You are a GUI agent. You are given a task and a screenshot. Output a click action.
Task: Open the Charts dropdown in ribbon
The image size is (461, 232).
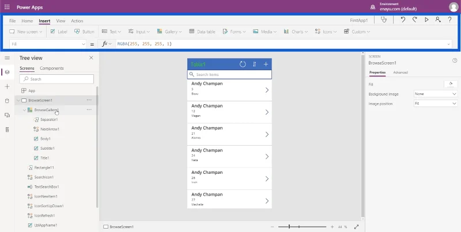296,32
